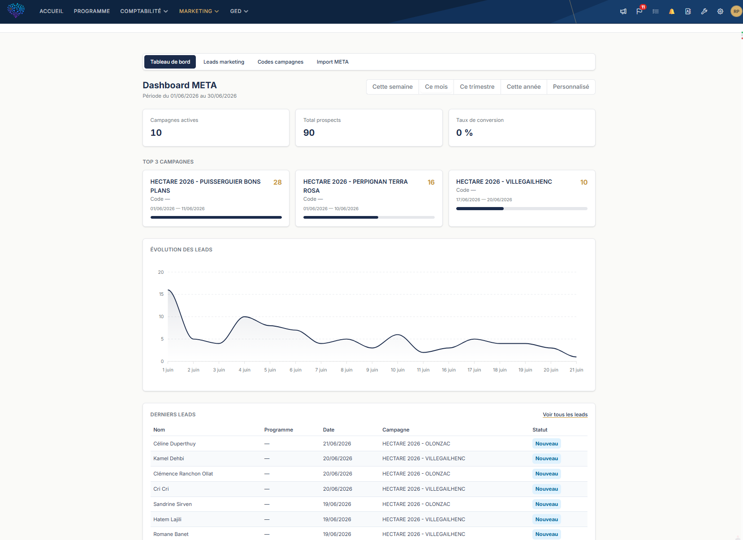Follow the Voir tous les leads link
The height and width of the screenshot is (540, 743).
[565, 415]
